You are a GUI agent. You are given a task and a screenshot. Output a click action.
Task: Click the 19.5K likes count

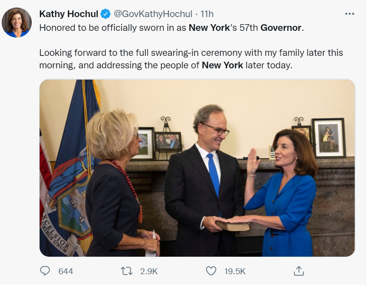tap(235, 271)
